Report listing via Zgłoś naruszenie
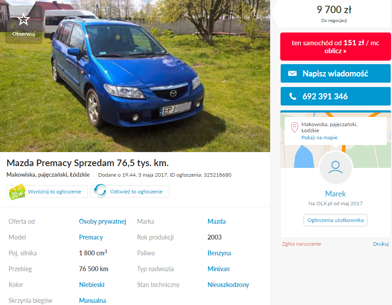The width and height of the screenshot is (392, 305). 301,244
